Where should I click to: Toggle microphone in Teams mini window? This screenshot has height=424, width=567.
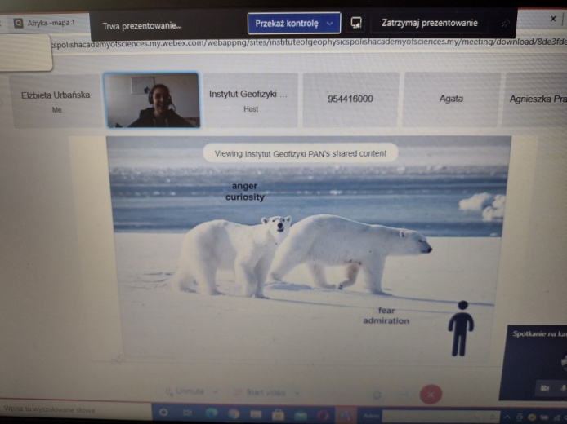pyautogui.click(x=563, y=388)
